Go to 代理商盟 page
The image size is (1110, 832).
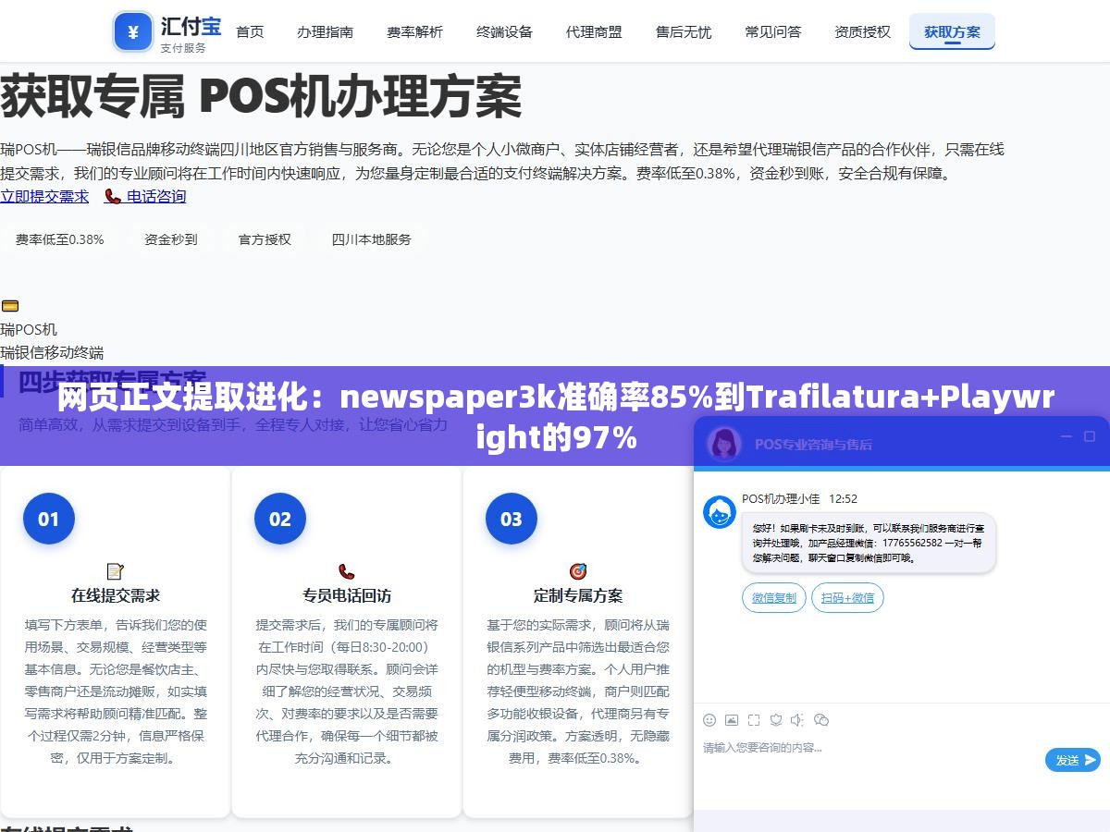coord(594,31)
